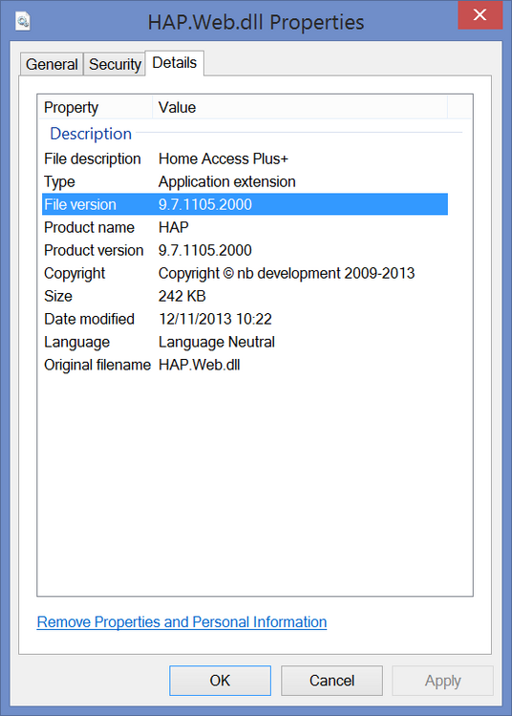
Task: Select the File description row label
Action: click(x=93, y=158)
